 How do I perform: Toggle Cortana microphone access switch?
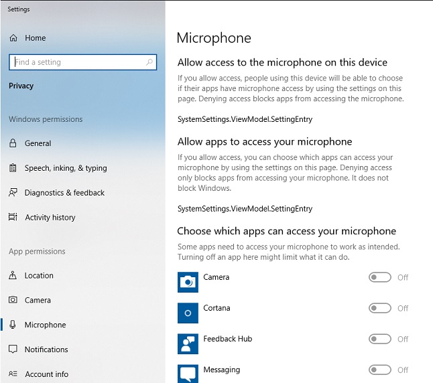[x=379, y=308]
